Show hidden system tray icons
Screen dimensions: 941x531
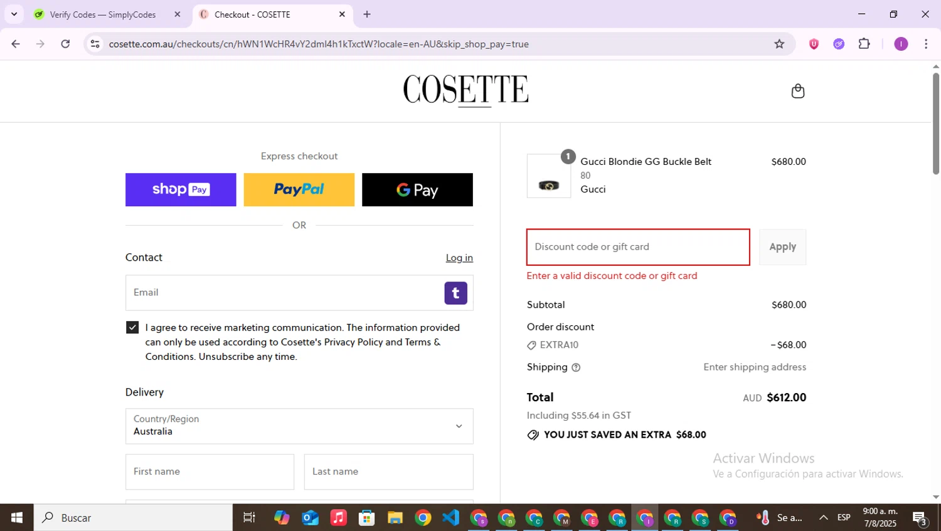(x=823, y=518)
